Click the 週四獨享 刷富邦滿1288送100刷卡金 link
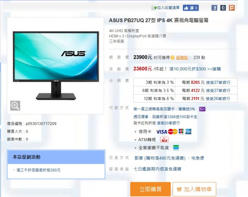This screenshot has width=248, height=197. (165, 117)
